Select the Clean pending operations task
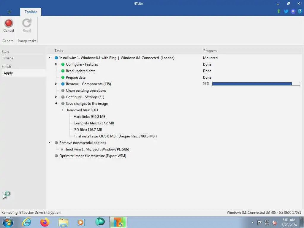304x228 pixels. [86, 91]
